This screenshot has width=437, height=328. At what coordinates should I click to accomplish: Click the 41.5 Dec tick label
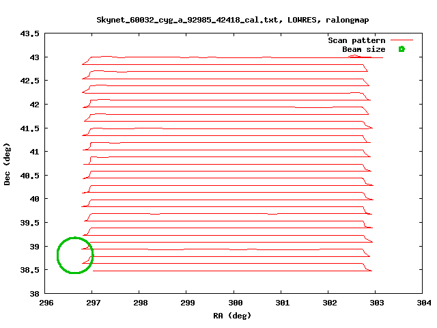click(x=29, y=128)
